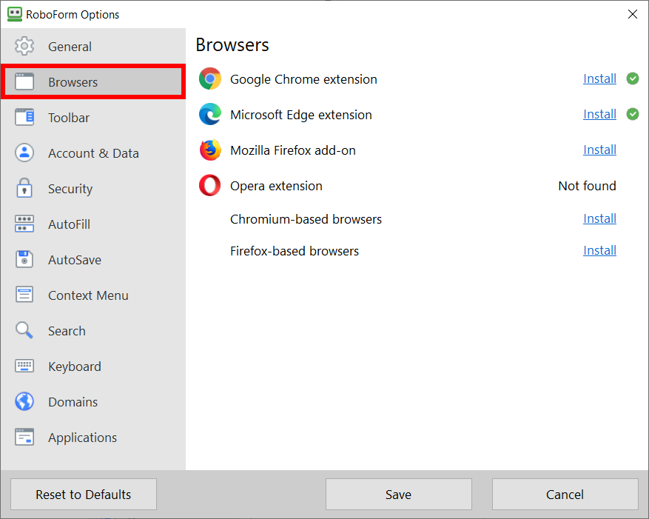
Task: Open the Applications settings section
Action: (93, 438)
